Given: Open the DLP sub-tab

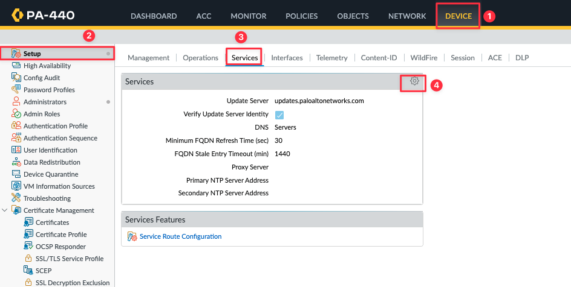Looking at the screenshot, I should coord(522,58).
